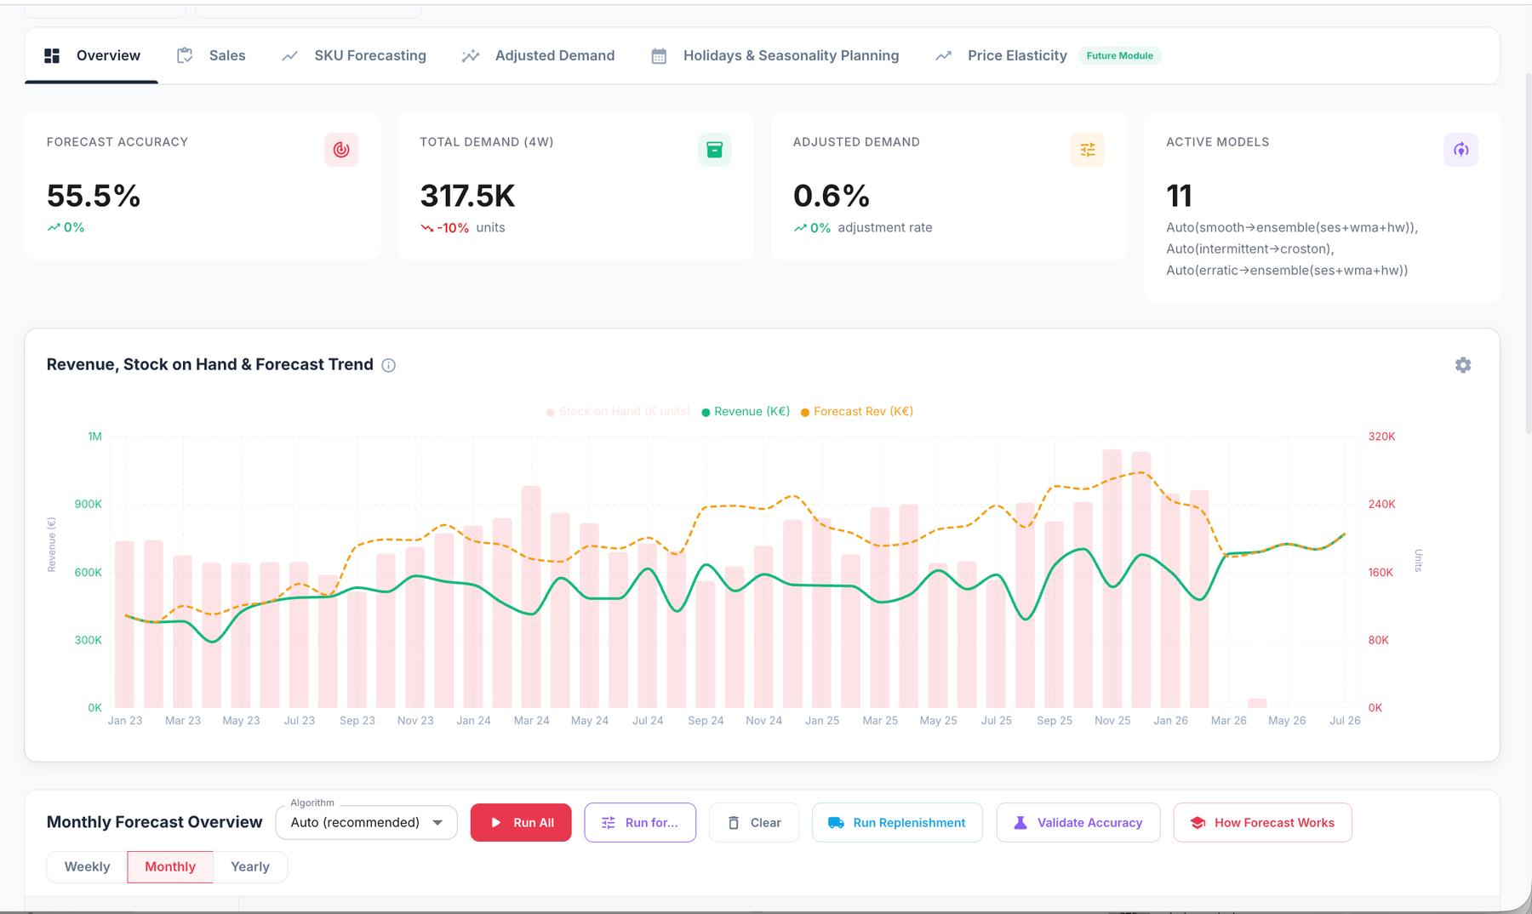This screenshot has width=1532, height=914.
Task: Click Run Replenishment button
Action: (x=897, y=822)
